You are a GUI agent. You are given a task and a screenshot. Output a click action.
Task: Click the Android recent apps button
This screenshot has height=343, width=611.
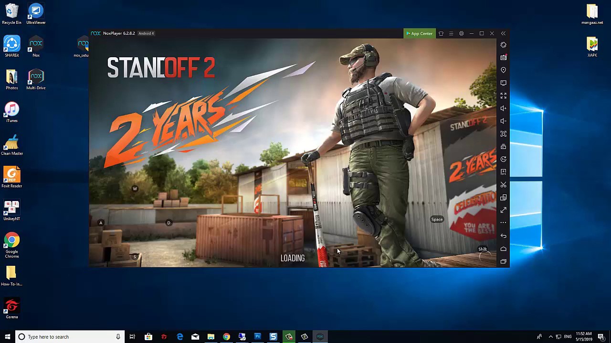503,262
